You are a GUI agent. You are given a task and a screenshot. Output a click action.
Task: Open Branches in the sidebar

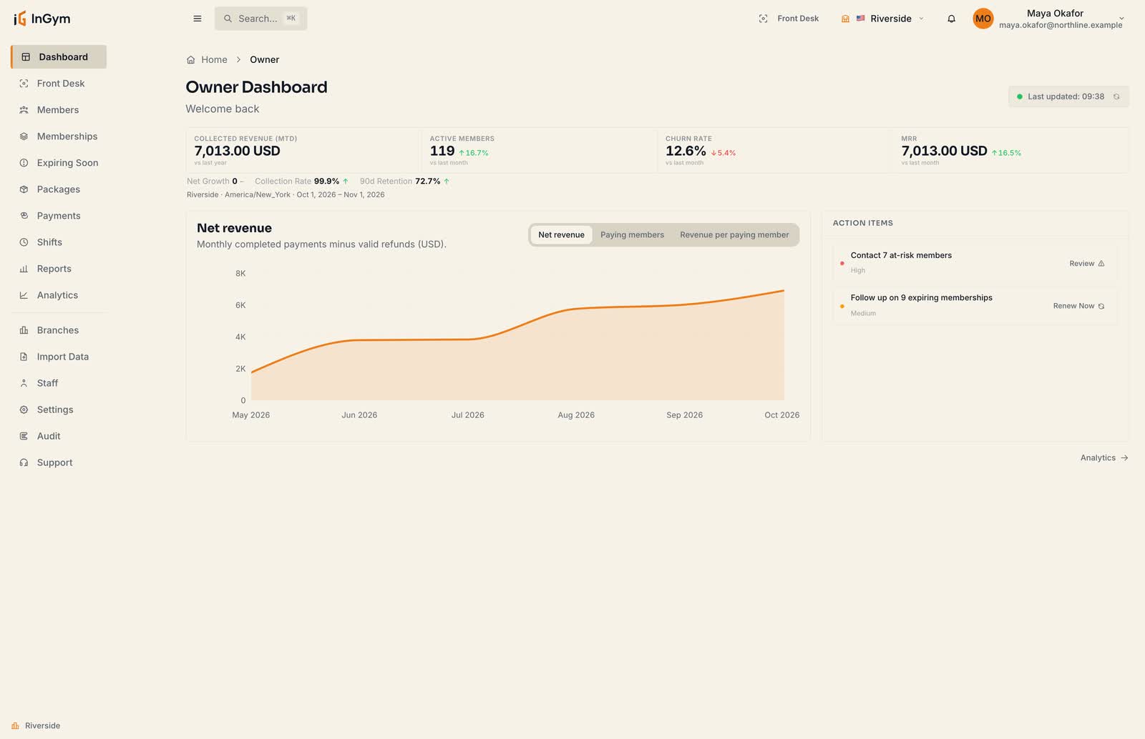(x=59, y=330)
